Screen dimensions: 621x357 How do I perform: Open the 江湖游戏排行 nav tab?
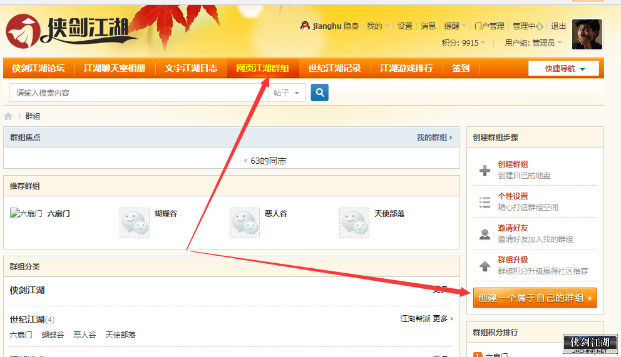point(406,68)
